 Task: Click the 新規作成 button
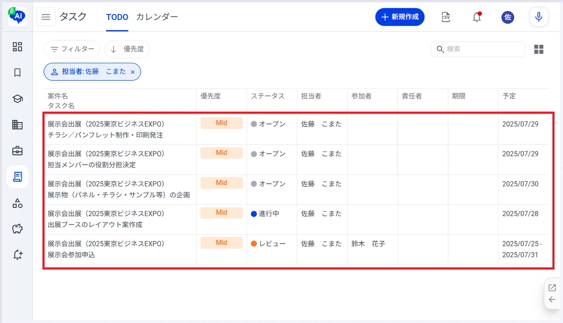point(400,17)
